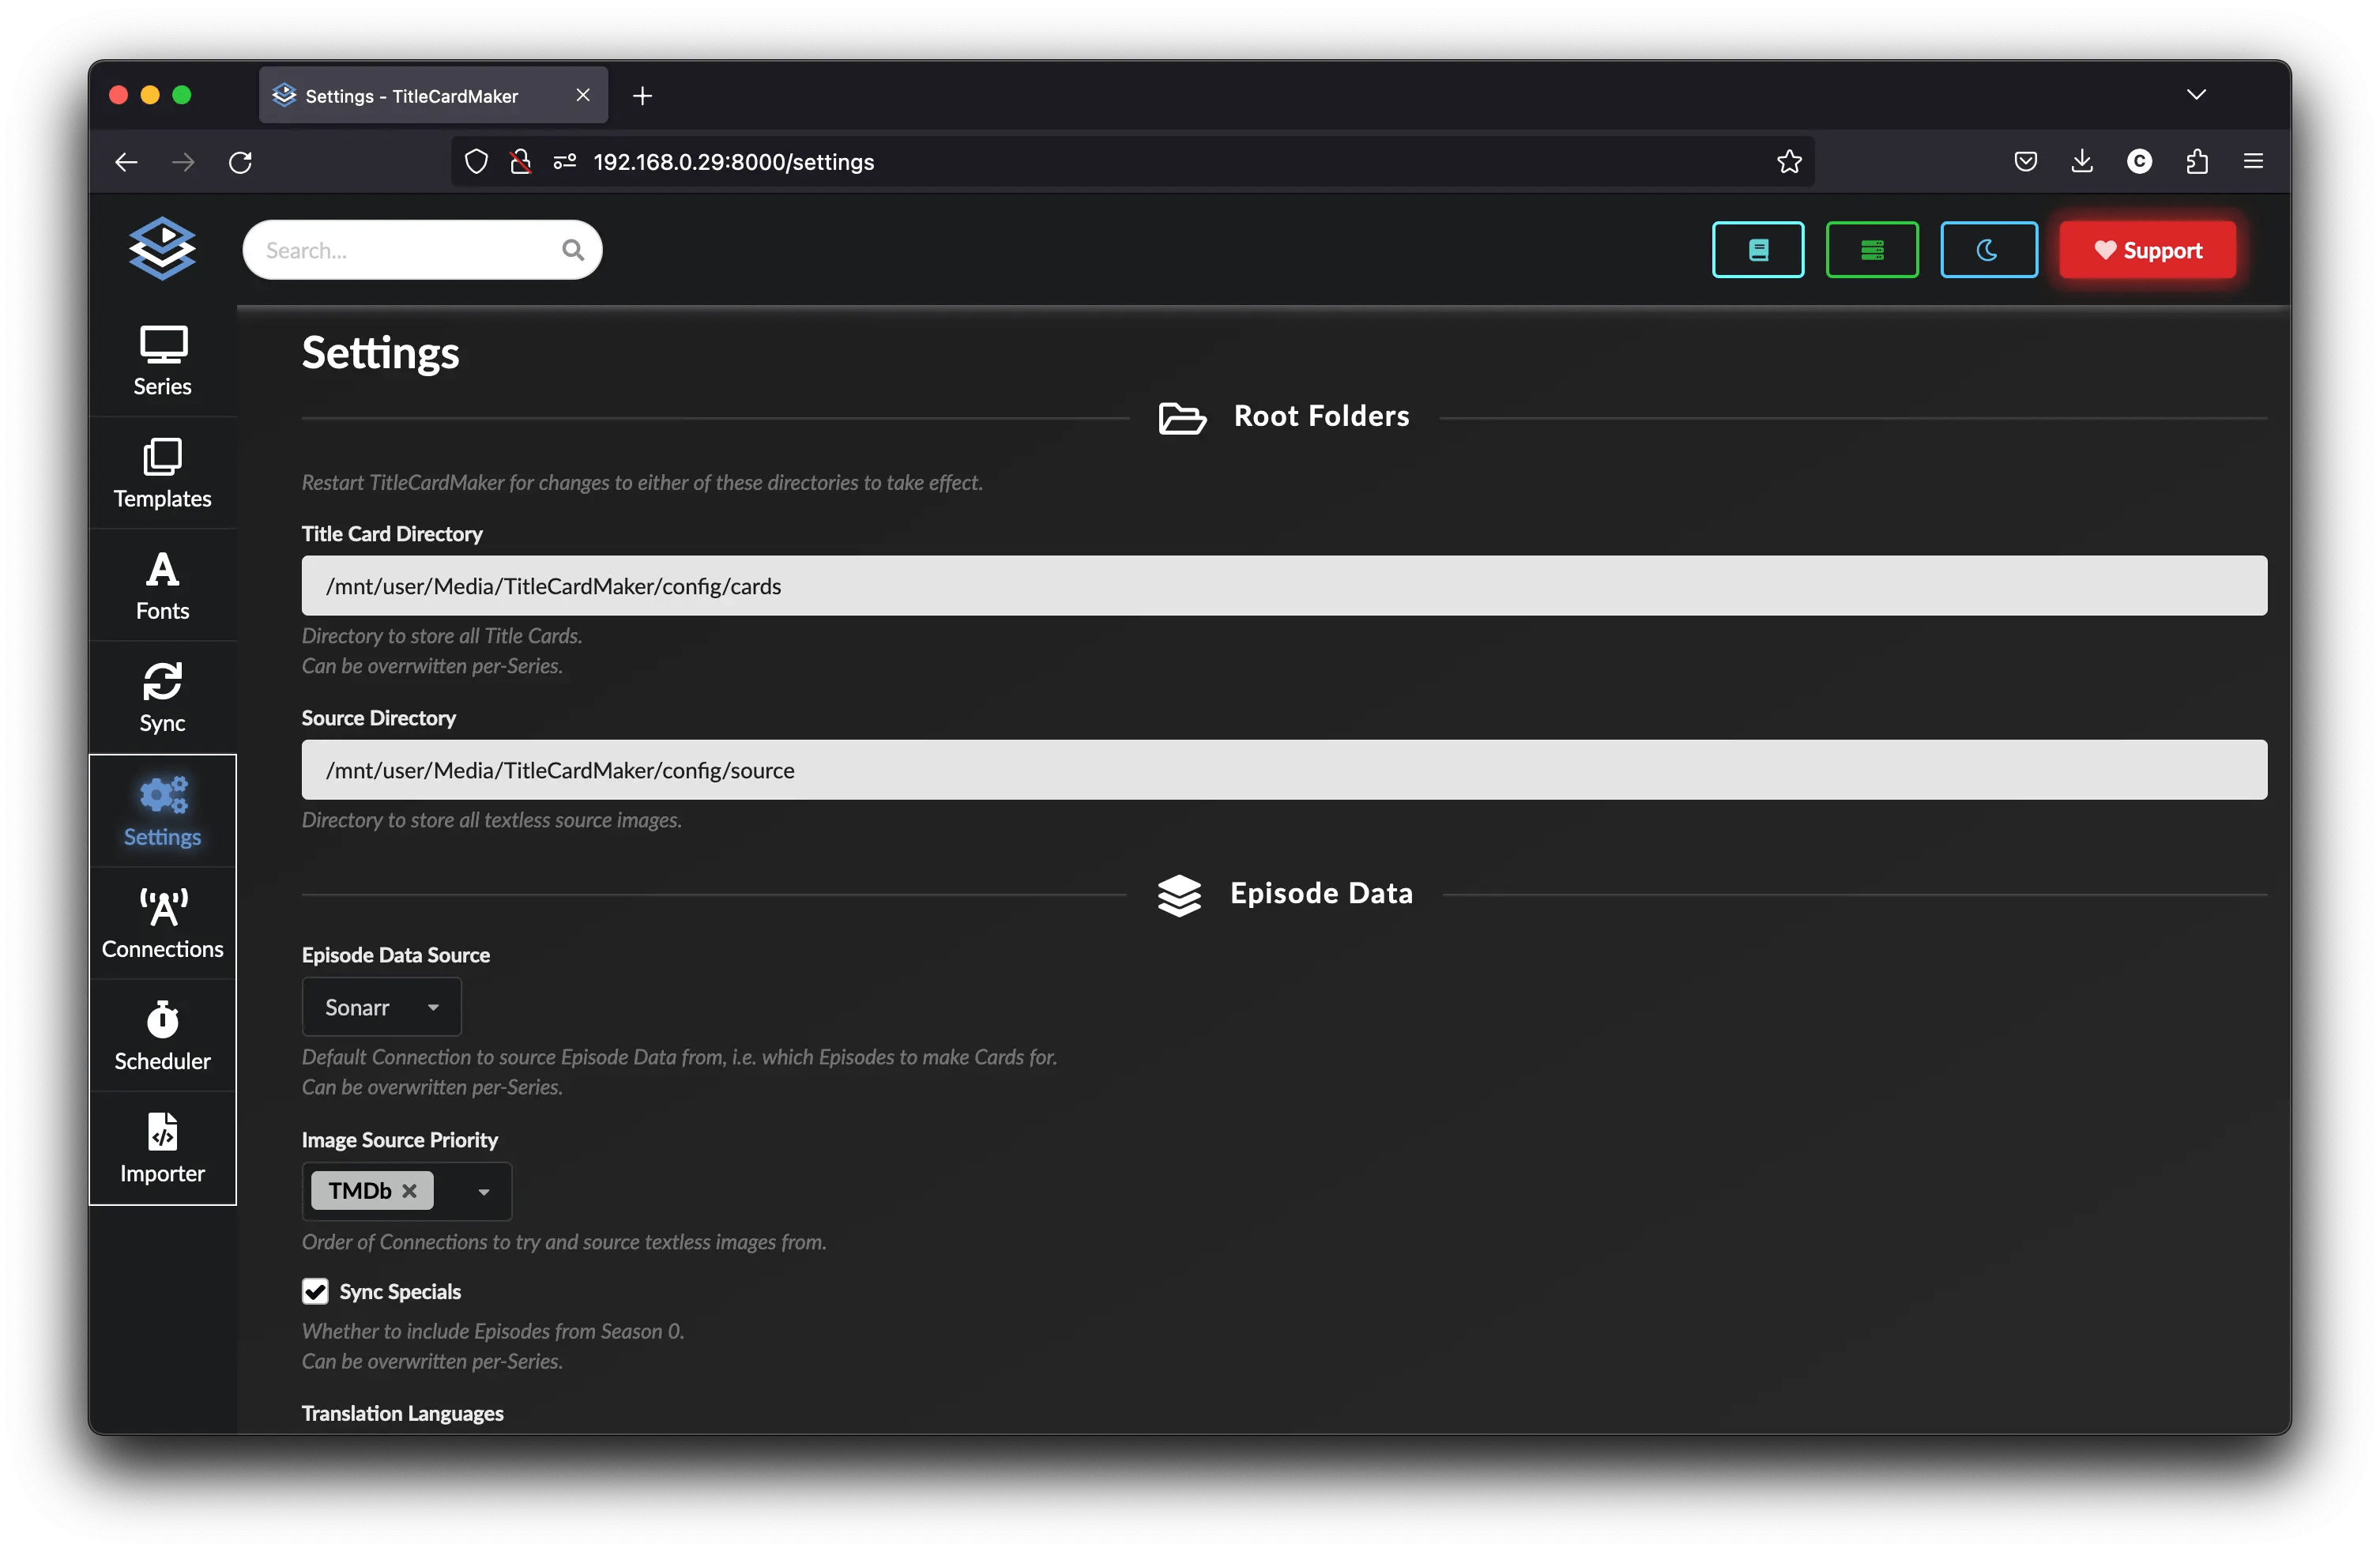Expand the Episode Data Source dropdown
The height and width of the screenshot is (1552, 2380).
(381, 1007)
